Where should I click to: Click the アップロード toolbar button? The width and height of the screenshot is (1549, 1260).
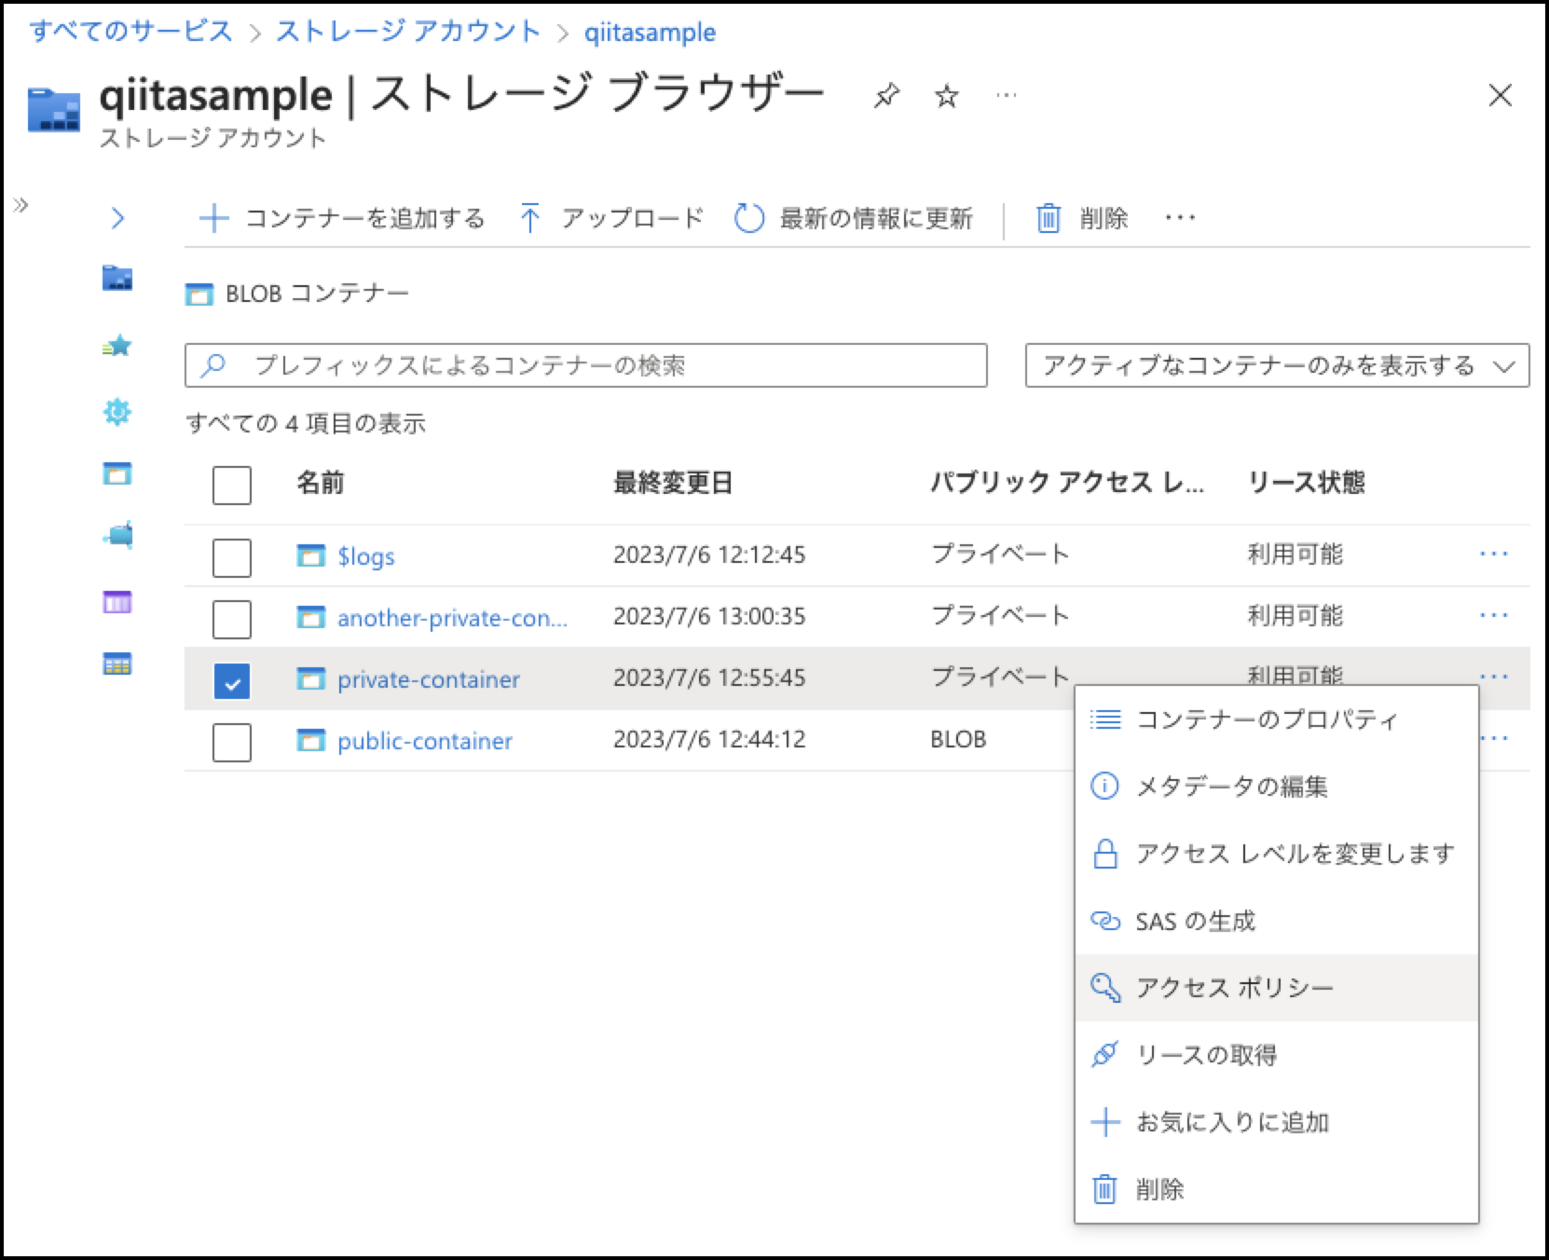(611, 218)
